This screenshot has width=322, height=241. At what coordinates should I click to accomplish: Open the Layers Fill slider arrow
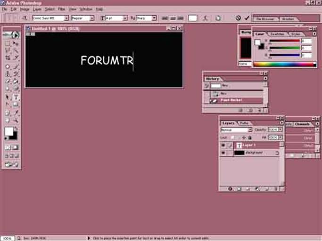coord(280,137)
